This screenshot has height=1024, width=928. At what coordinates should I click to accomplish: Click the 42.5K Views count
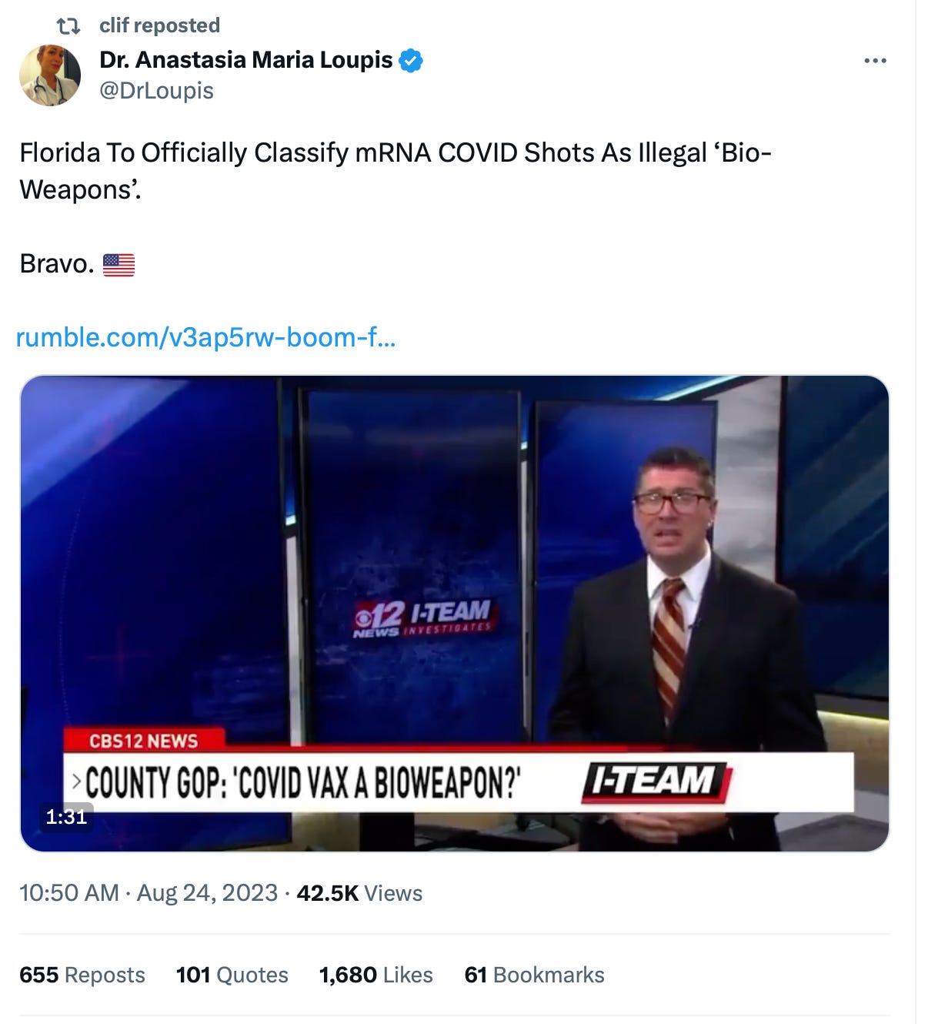coord(359,893)
